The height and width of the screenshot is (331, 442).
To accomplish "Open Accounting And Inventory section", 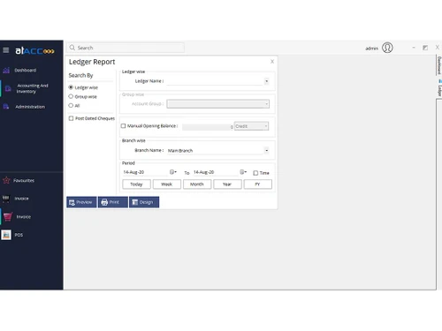I will (x=32, y=88).
